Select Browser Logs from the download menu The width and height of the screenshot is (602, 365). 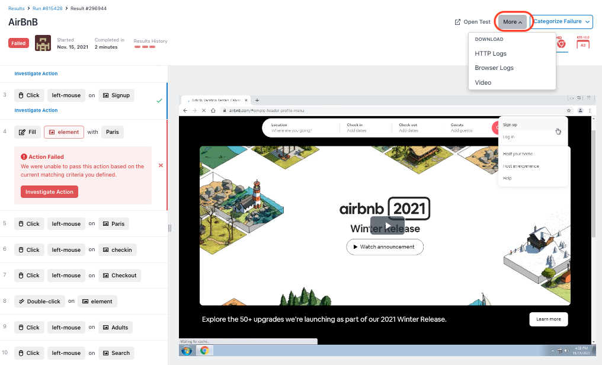pyautogui.click(x=494, y=68)
